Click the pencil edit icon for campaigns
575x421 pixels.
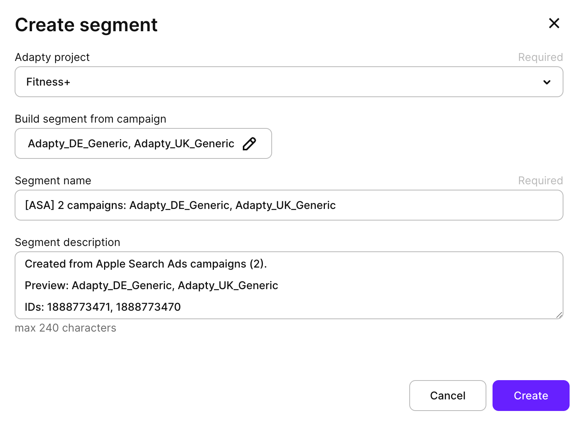click(x=249, y=144)
